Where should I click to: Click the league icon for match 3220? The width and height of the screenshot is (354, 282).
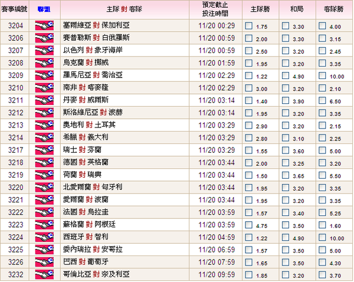click(44, 187)
